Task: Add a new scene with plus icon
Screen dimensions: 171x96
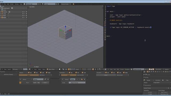Action: [56, 4]
